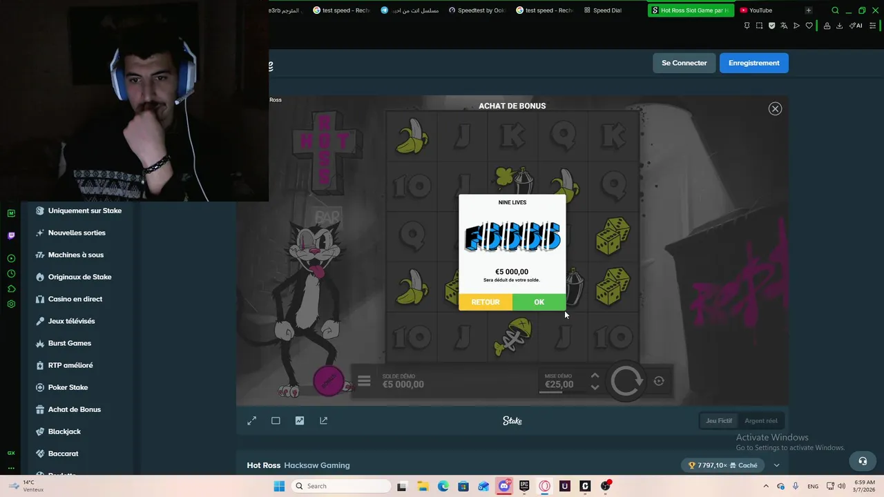Switch to theater mode view

coord(276,420)
